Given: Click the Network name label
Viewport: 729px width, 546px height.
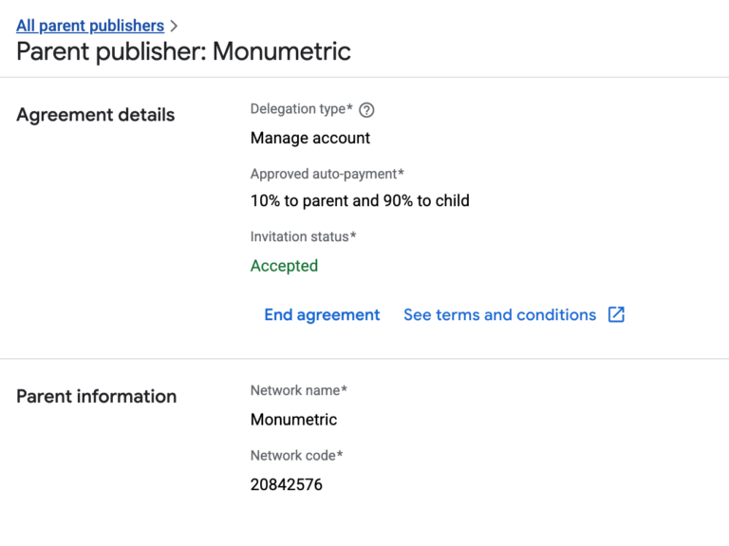Looking at the screenshot, I should (298, 390).
